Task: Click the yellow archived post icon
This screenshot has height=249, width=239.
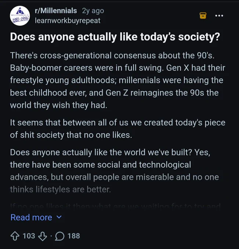Action: click(203, 15)
